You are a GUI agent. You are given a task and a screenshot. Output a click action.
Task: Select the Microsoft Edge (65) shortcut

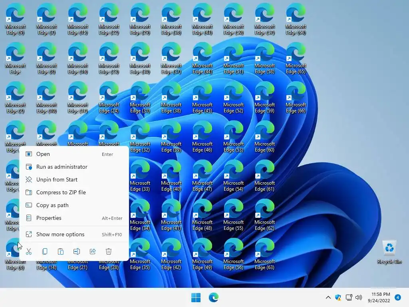tap(296, 58)
